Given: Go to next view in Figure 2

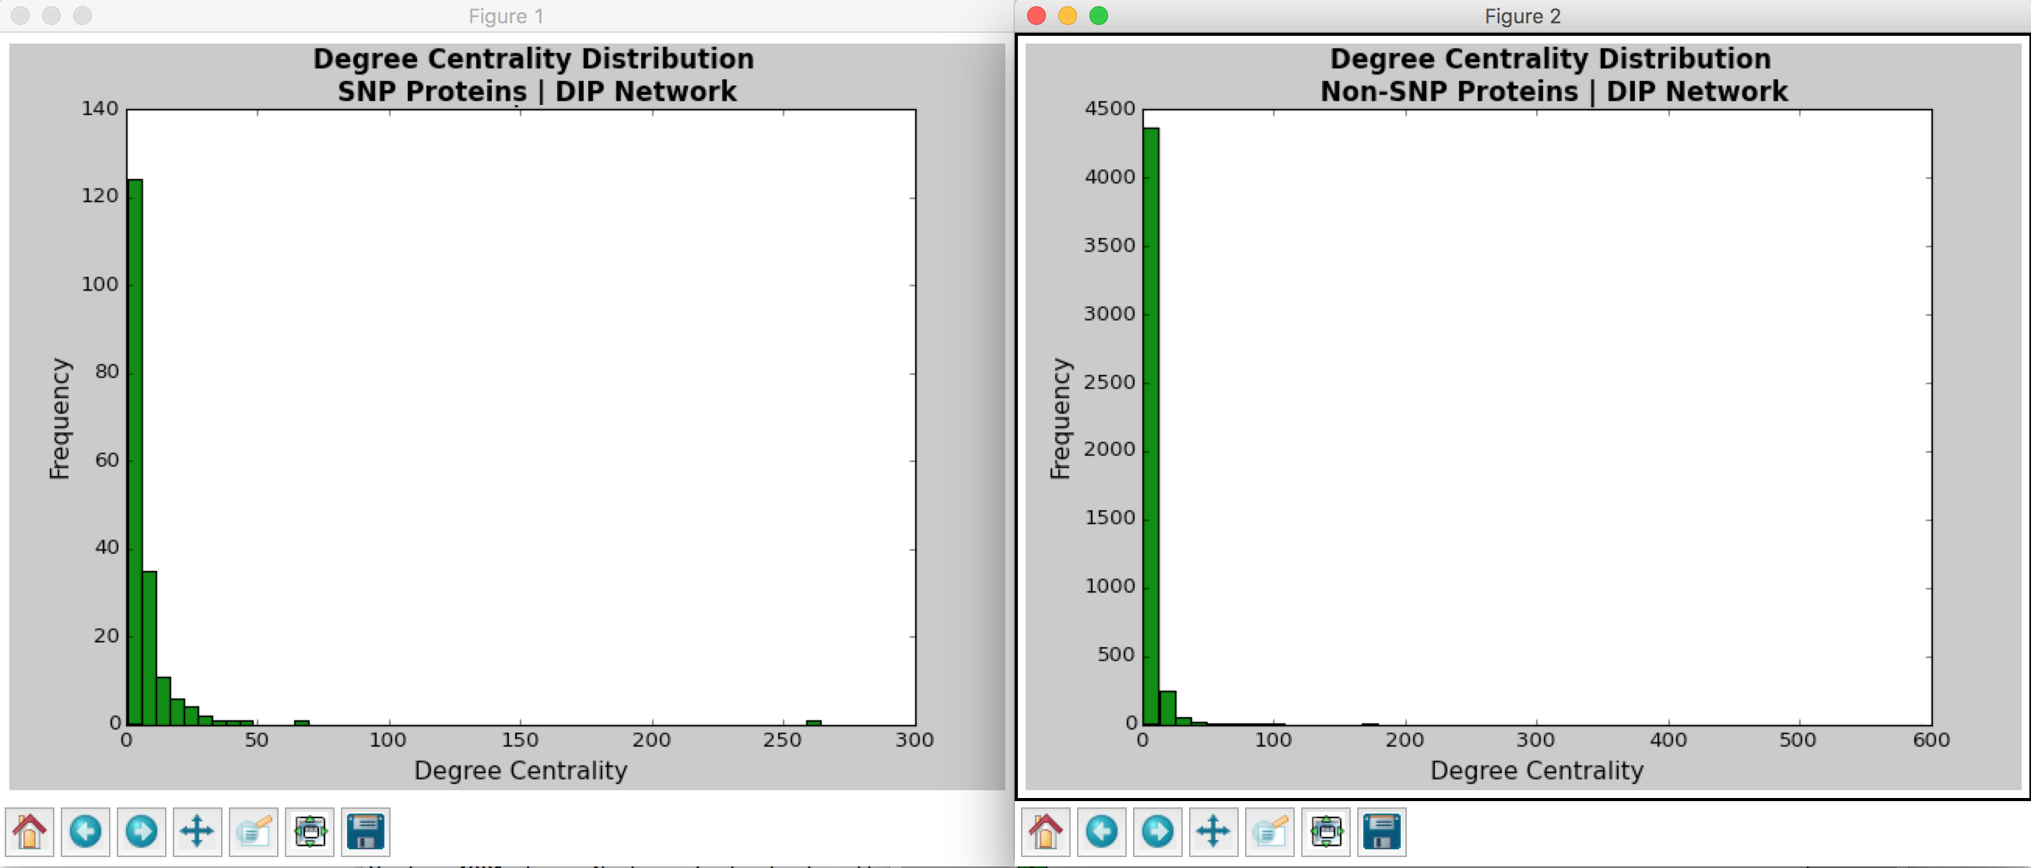Looking at the screenshot, I should click(1157, 831).
